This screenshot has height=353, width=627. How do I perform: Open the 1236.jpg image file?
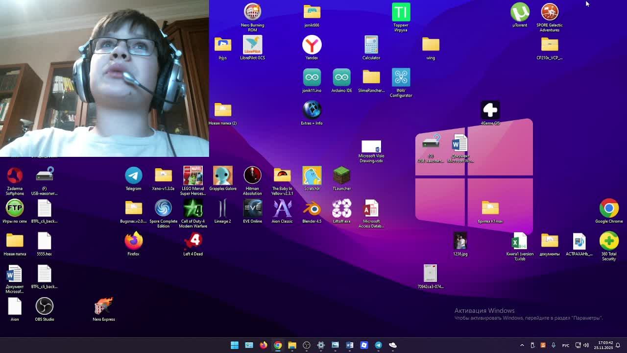[x=460, y=241]
